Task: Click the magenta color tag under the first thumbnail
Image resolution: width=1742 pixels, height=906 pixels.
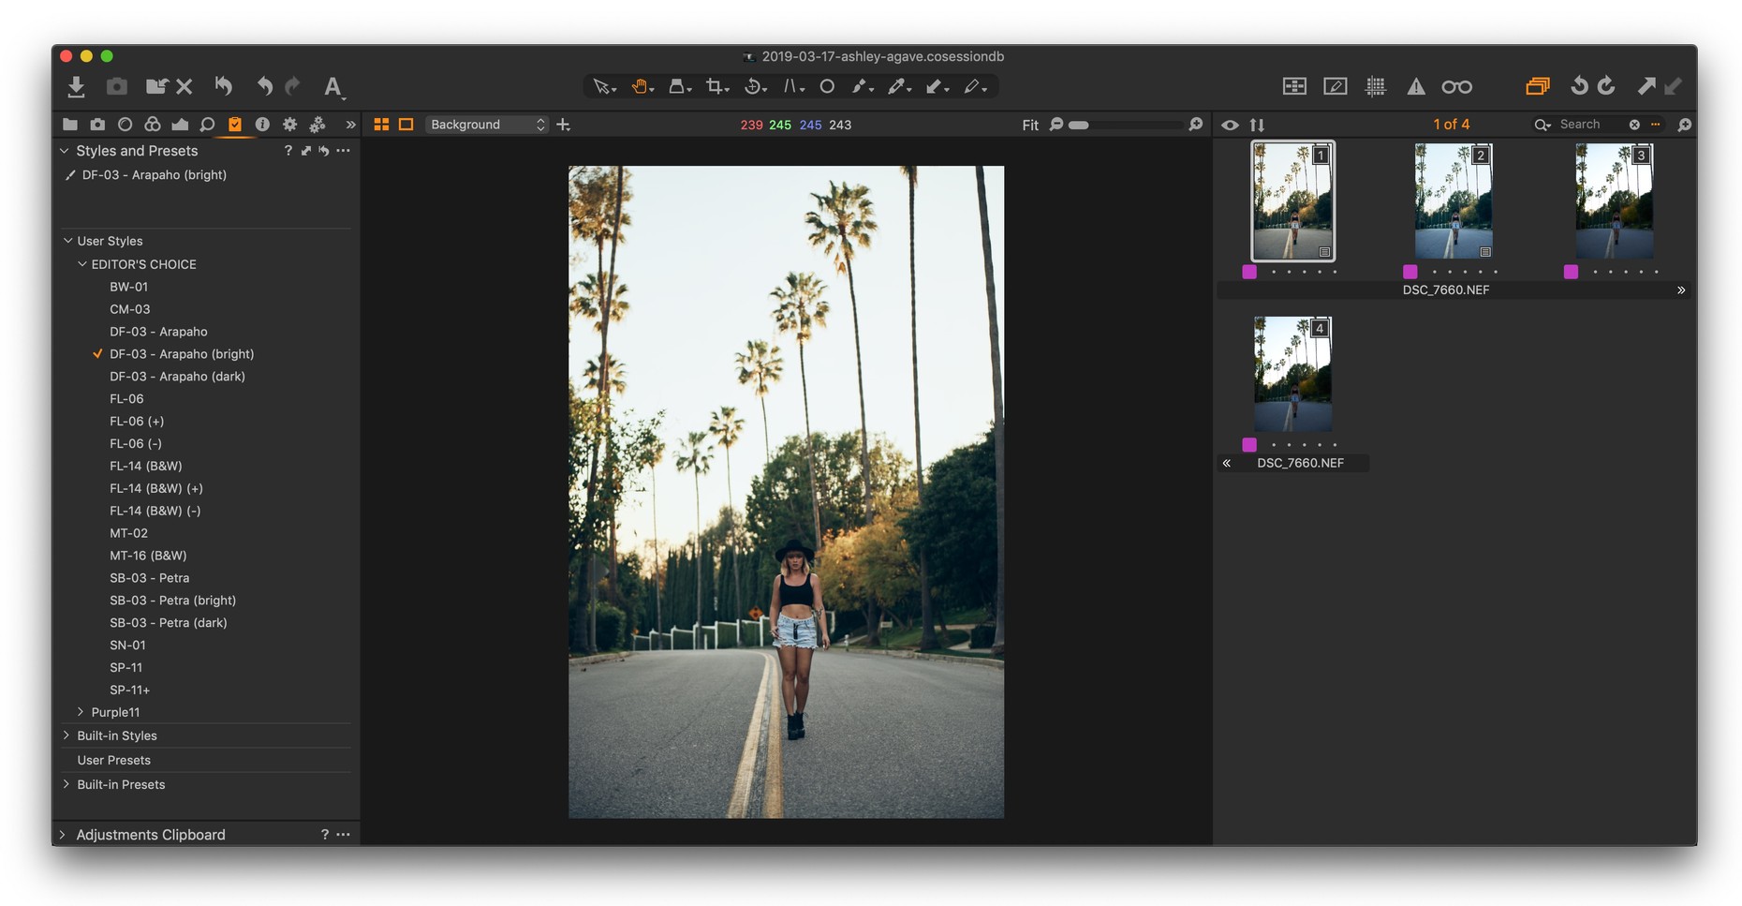Action: click(x=1249, y=272)
